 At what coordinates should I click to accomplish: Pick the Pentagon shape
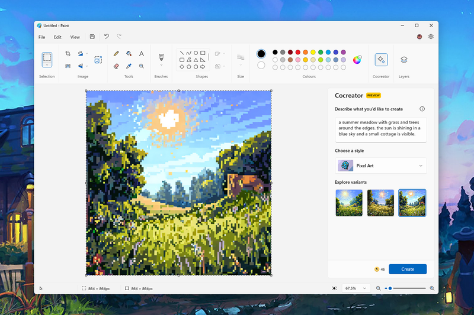coord(188,67)
